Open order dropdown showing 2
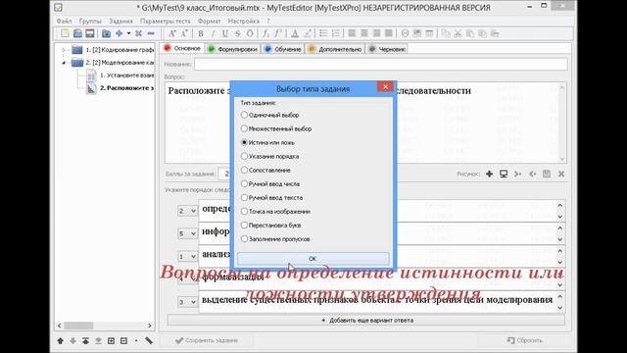627x353 pixels. (187, 211)
